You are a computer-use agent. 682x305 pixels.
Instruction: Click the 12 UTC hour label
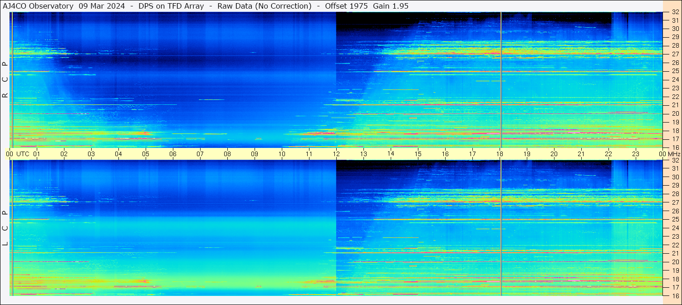pyautogui.click(x=336, y=154)
